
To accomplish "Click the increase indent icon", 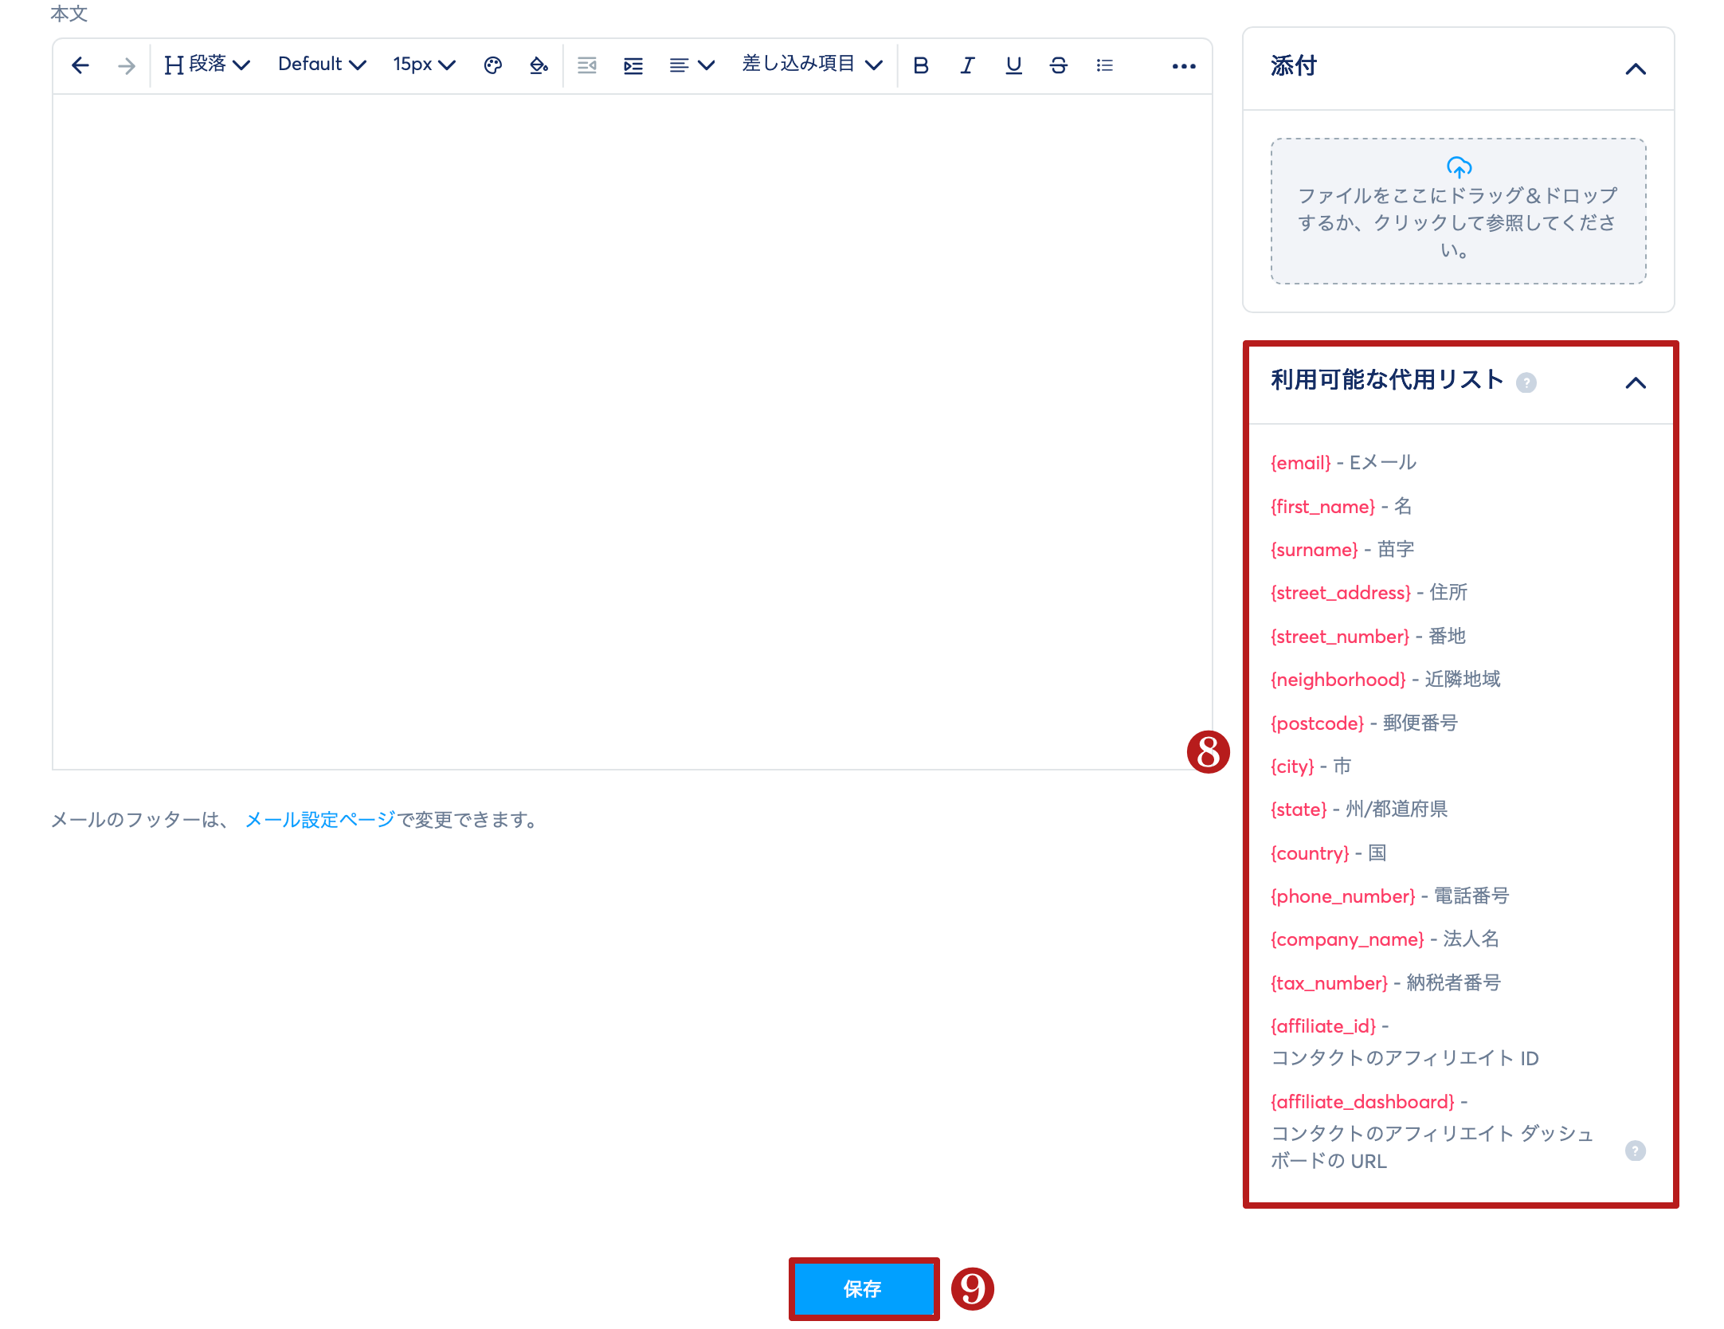I will pyautogui.click(x=633, y=65).
